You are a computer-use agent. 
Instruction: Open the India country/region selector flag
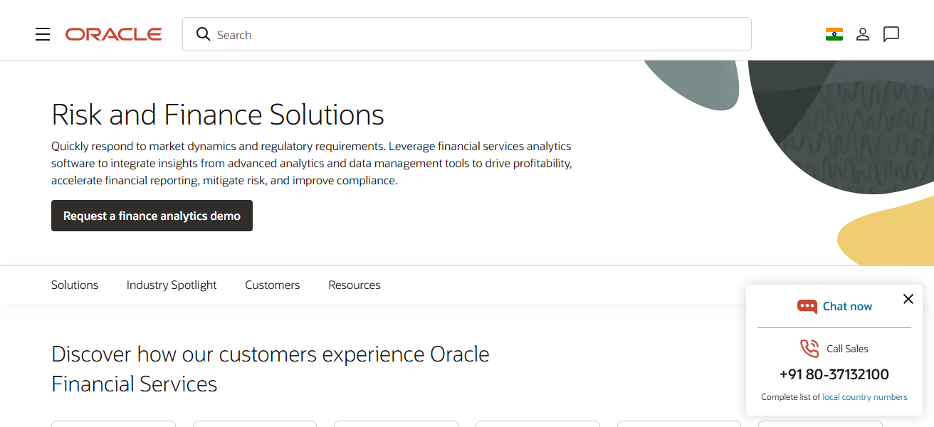coord(834,33)
